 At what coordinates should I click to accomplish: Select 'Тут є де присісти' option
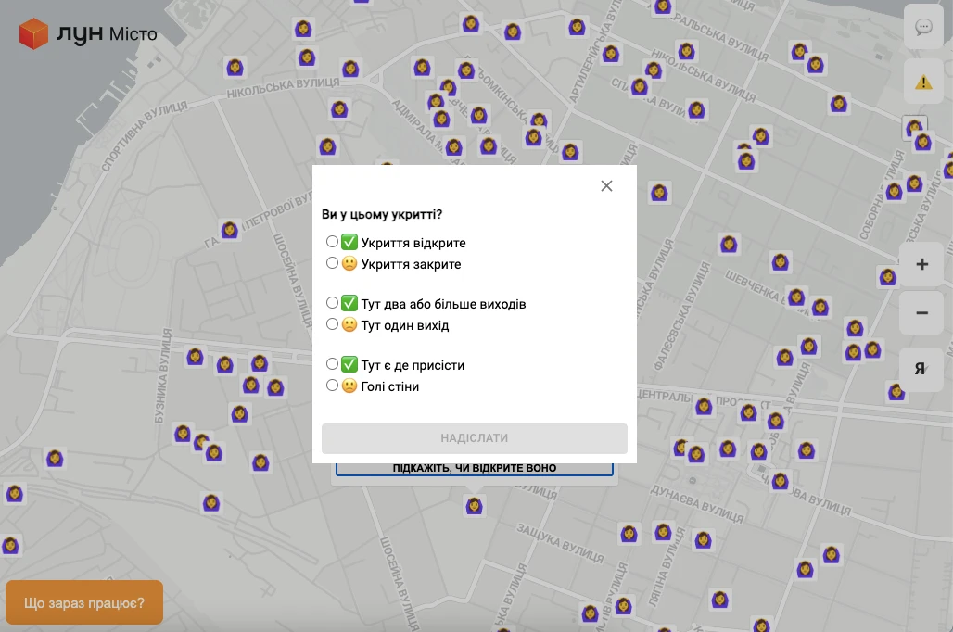(332, 364)
